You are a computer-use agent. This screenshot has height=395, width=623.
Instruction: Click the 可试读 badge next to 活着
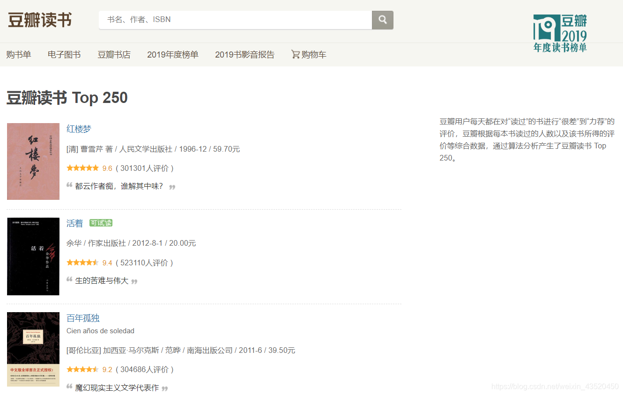101,223
